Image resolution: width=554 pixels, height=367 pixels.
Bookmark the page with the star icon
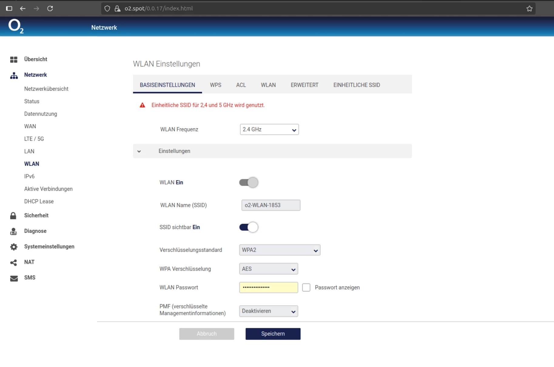[x=529, y=8]
